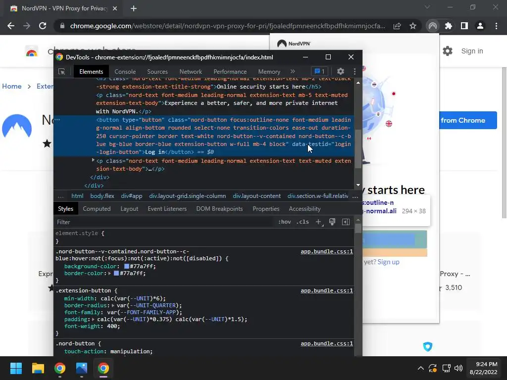Open the Computed styles tab
507x380 pixels.
(x=97, y=209)
